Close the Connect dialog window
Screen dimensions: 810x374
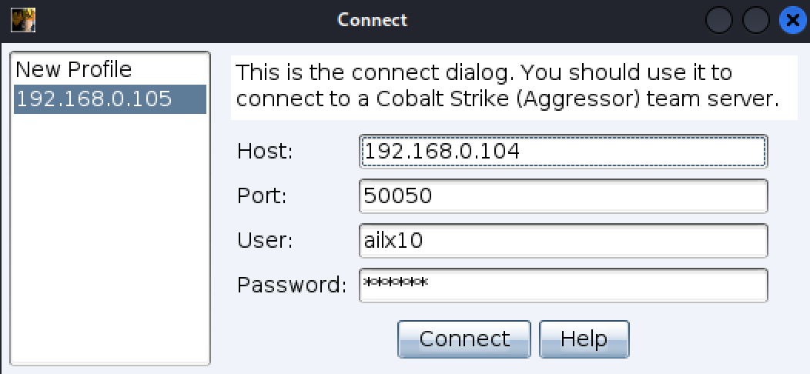point(792,20)
